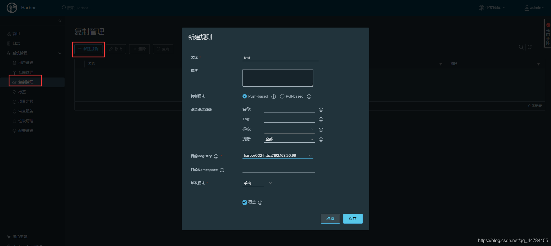Click the 描述 text area
This screenshot has height=246, width=551.
coord(278,78)
